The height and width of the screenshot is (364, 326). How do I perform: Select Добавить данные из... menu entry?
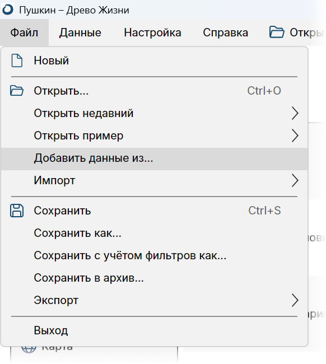click(155, 158)
